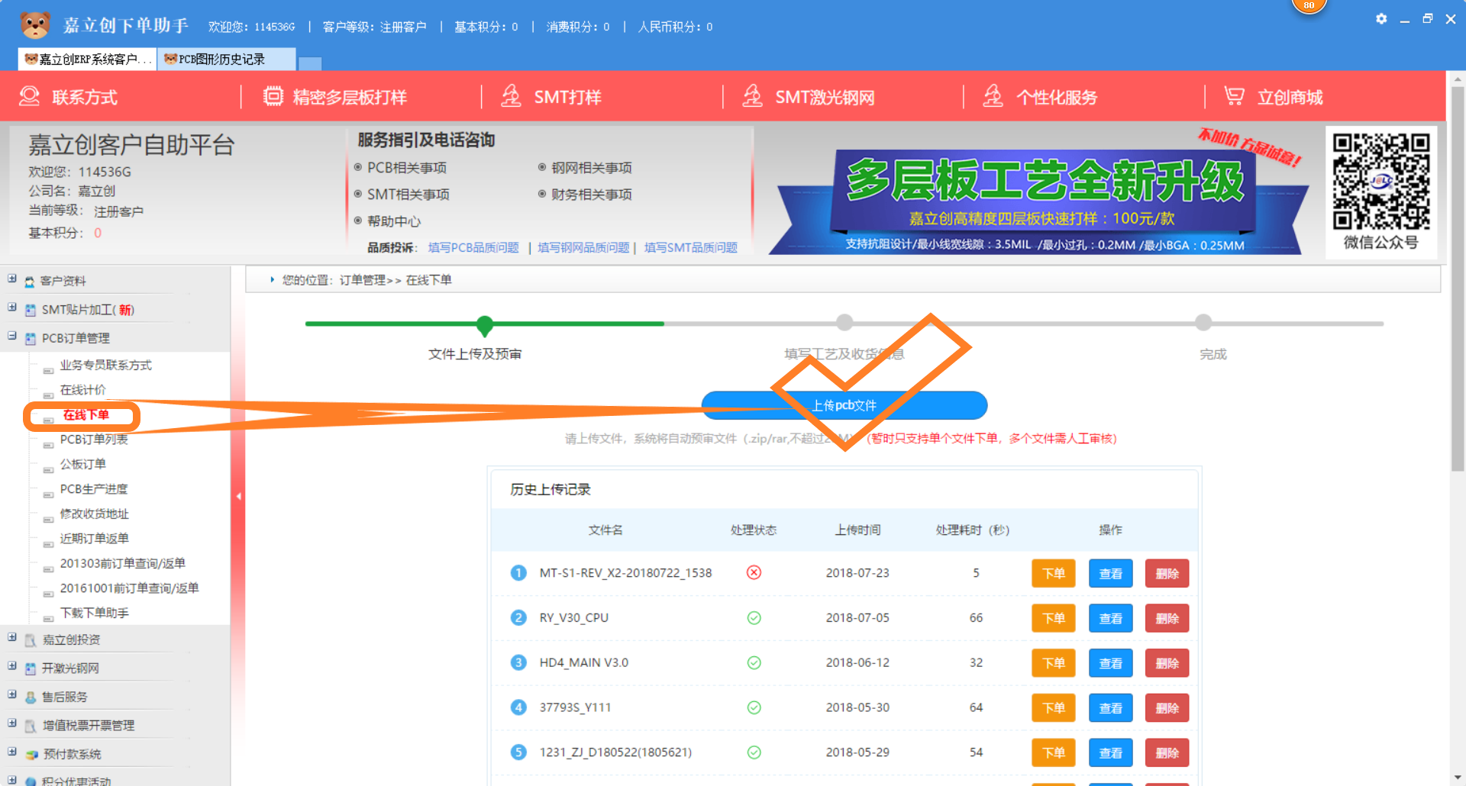Click the settings gear icon in title bar
The image size is (1466, 786).
1380,19
